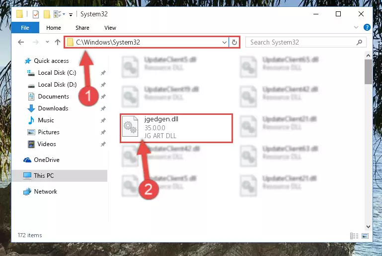Open Videos in the sidebar

(47, 144)
